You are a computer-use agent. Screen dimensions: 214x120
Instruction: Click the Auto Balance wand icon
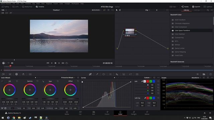pos(2,108)
